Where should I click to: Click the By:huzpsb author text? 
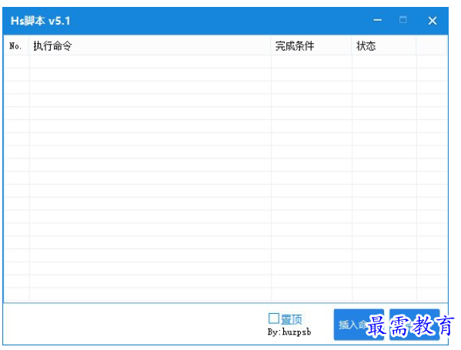coord(289,332)
